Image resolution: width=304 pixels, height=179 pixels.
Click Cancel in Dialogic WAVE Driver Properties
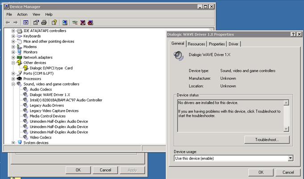tap(288, 172)
